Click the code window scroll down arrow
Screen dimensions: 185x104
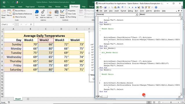pos(181,94)
